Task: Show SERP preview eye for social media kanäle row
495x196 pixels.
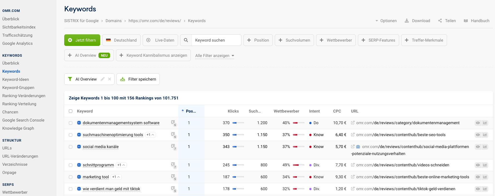Action: point(478,147)
